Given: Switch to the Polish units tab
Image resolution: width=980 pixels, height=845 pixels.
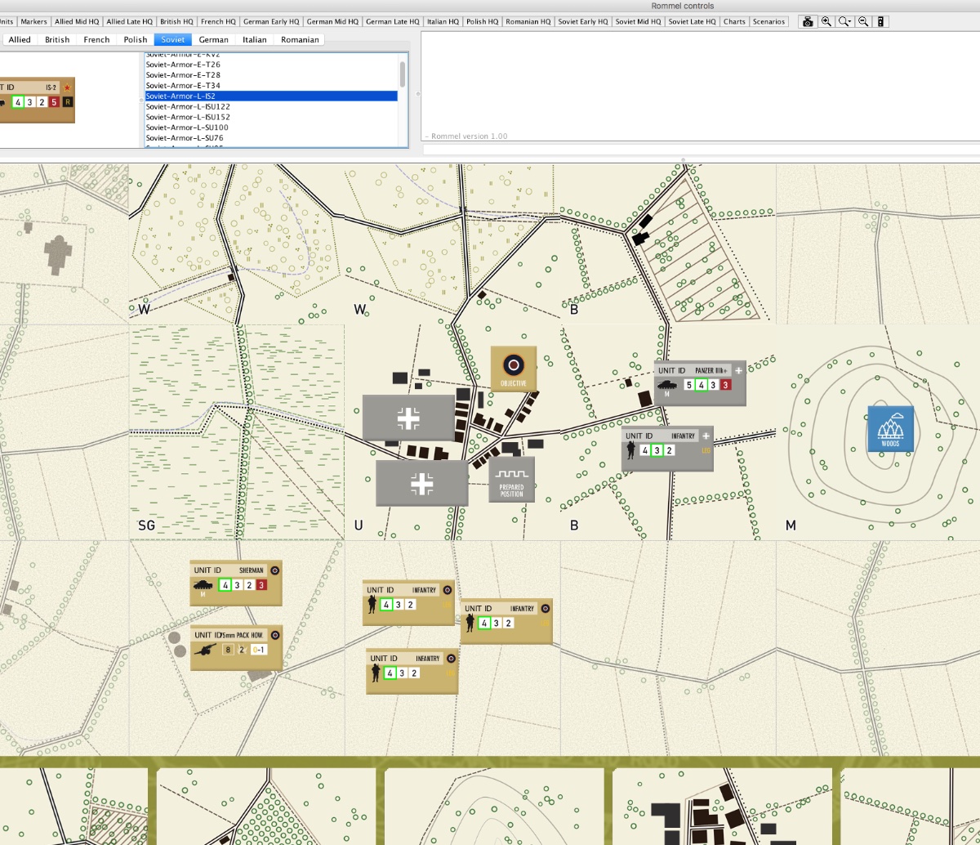Looking at the screenshot, I should 136,39.
